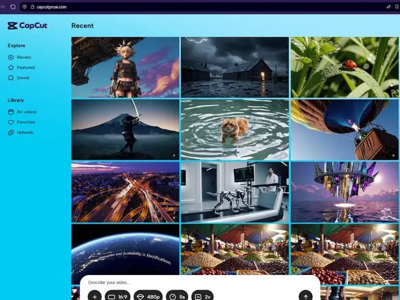
Task: Open the samurai at Mount Fuji thumbnail
Action: 125,130
